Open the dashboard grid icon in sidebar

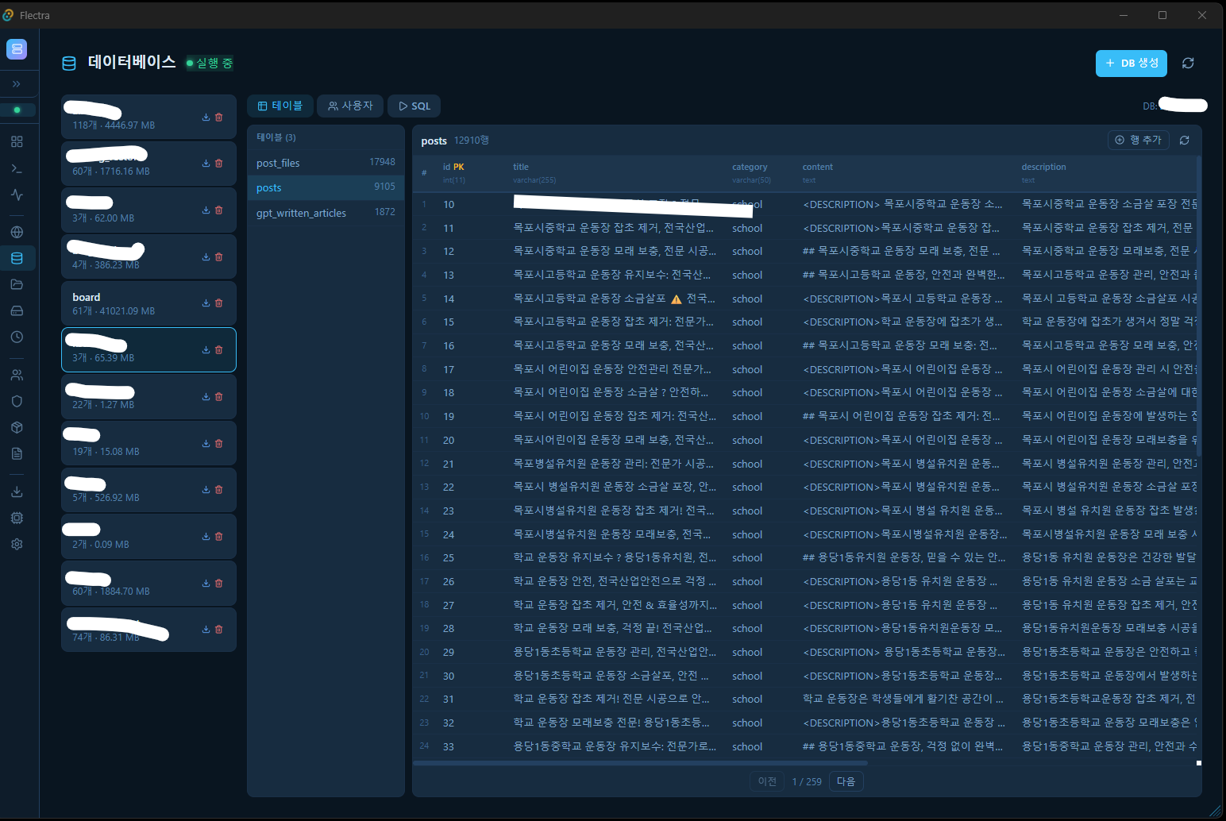coord(17,141)
